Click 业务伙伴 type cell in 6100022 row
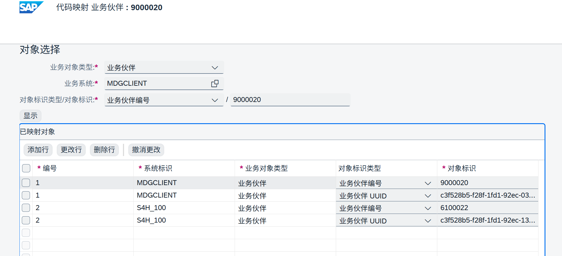This screenshot has height=256, width=562. (x=285, y=208)
